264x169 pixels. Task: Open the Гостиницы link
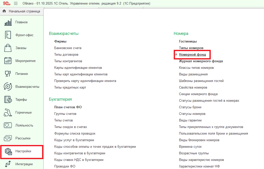(x=188, y=41)
